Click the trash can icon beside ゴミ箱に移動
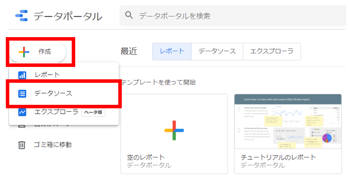The width and height of the screenshot is (349, 176). pos(22,145)
